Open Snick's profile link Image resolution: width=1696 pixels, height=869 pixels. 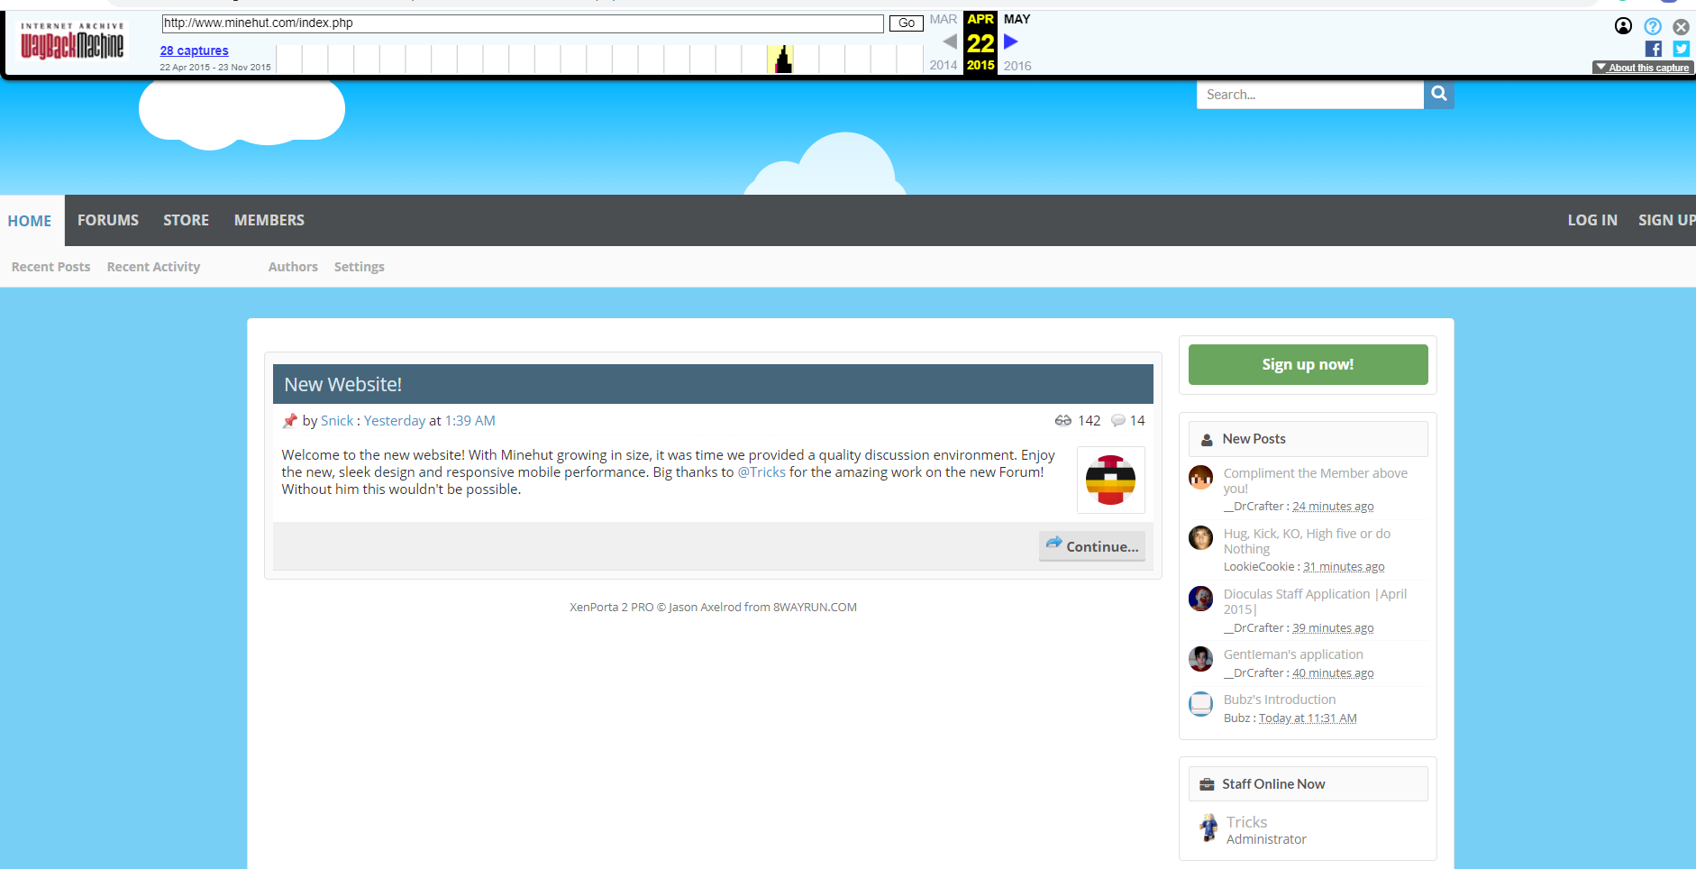point(337,421)
